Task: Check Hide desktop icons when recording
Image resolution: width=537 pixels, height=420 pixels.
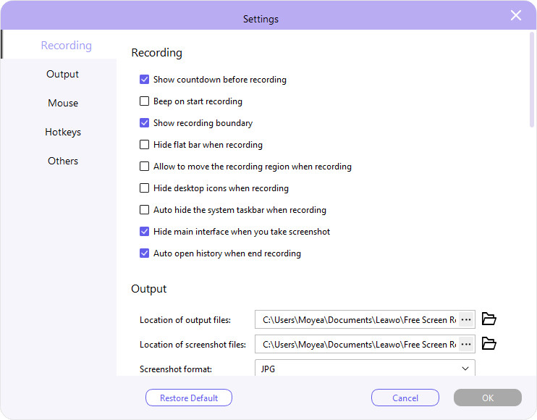Action: coord(145,188)
